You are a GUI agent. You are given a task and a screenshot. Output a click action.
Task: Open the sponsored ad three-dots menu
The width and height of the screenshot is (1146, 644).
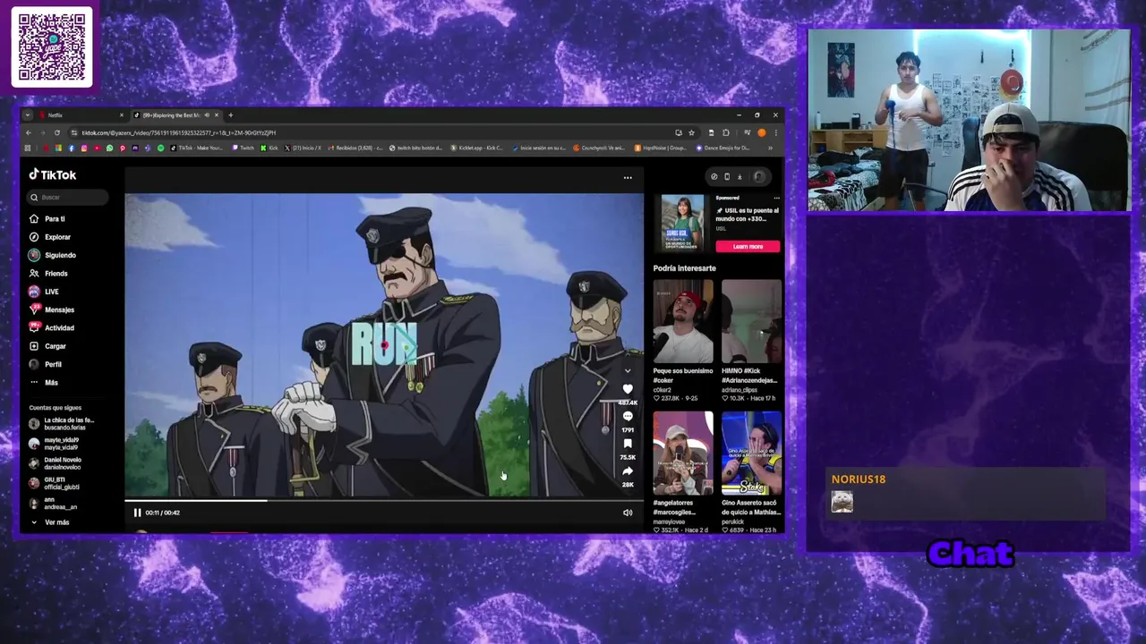tap(776, 198)
